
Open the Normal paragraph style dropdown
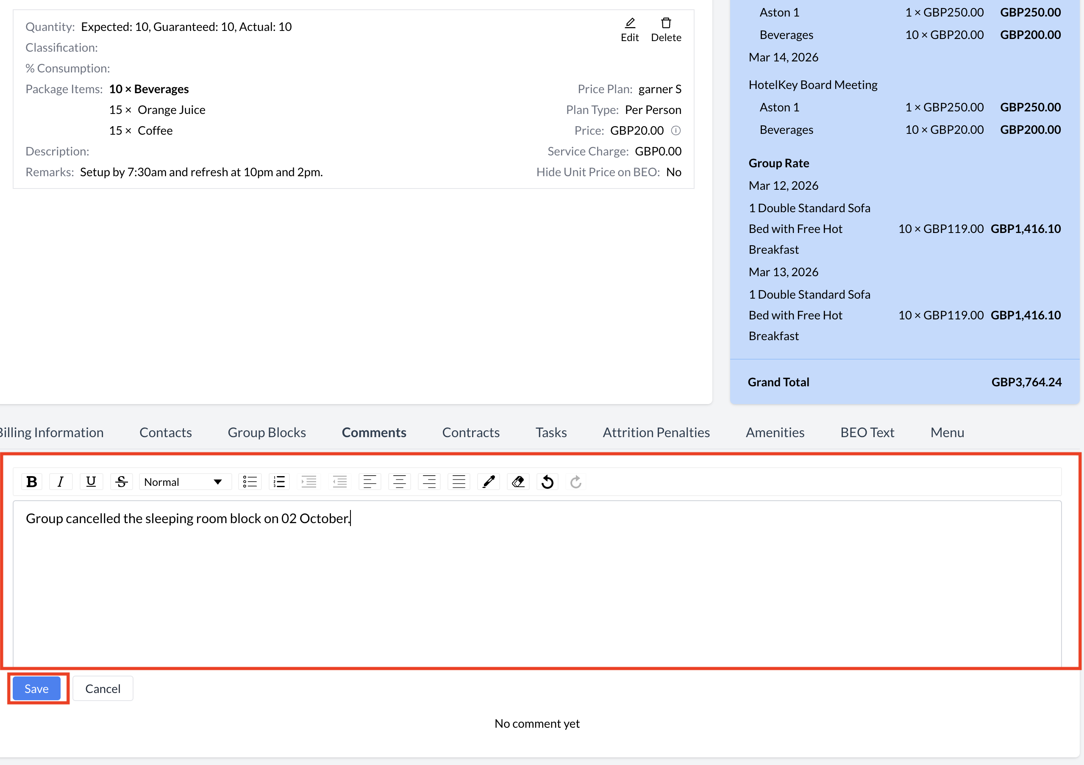184,482
